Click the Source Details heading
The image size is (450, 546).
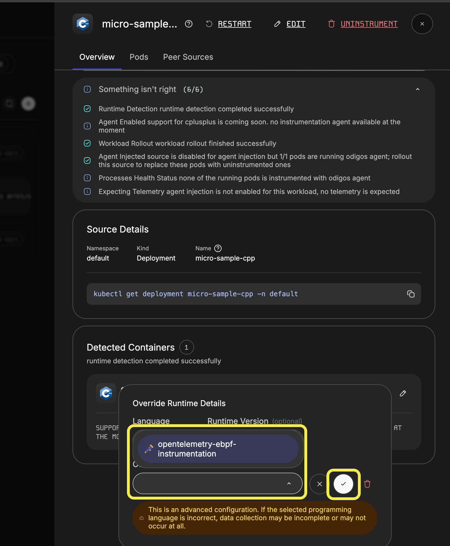(x=118, y=229)
